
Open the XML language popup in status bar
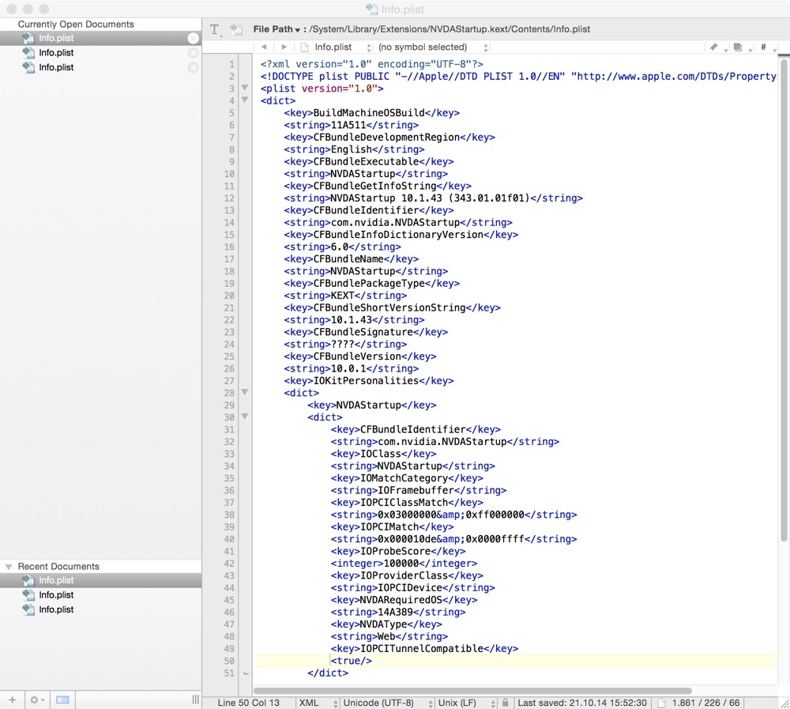(x=318, y=703)
